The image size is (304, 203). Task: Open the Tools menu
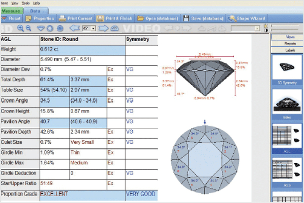click(x=26, y=3)
